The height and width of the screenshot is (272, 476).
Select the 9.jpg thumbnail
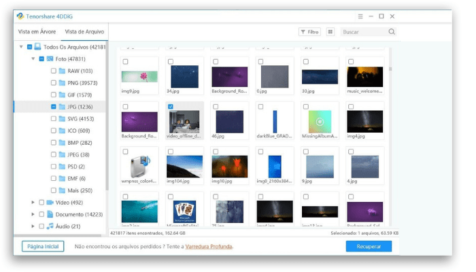coord(320,167)
